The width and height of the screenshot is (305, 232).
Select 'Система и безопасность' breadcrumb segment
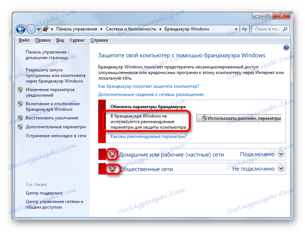coord(131,29)
